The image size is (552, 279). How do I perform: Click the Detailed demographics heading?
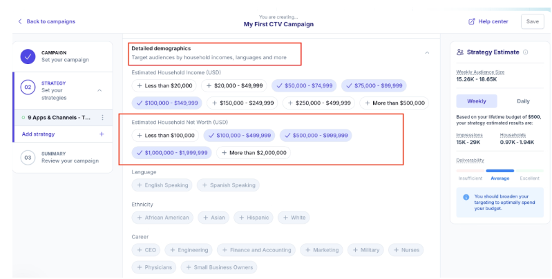pos(161,48)
